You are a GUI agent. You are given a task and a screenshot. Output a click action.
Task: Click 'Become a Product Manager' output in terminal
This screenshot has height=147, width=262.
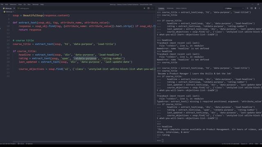(194, 73)
